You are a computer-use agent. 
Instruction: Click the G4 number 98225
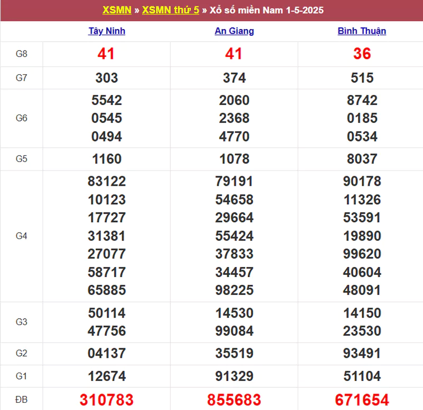click(x=234, y=290)
